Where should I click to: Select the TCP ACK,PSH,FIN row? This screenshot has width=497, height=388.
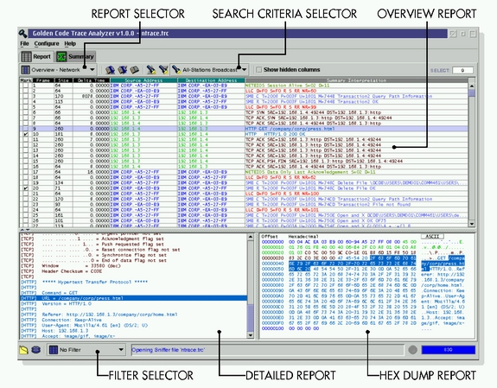244,161
